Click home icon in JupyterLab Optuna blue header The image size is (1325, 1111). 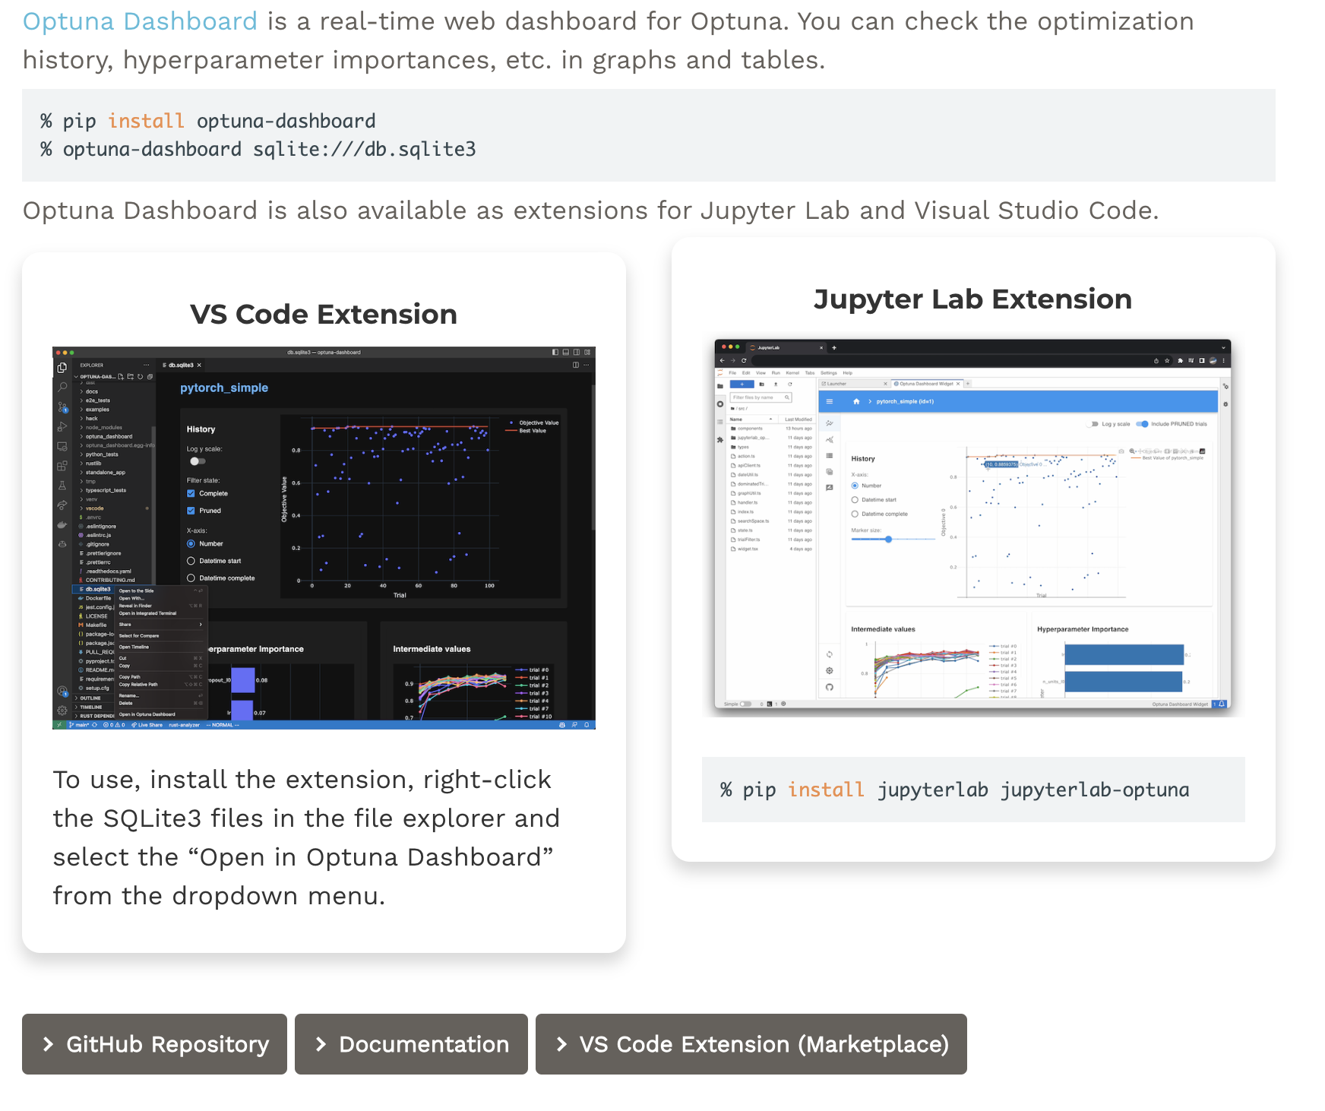856,401
